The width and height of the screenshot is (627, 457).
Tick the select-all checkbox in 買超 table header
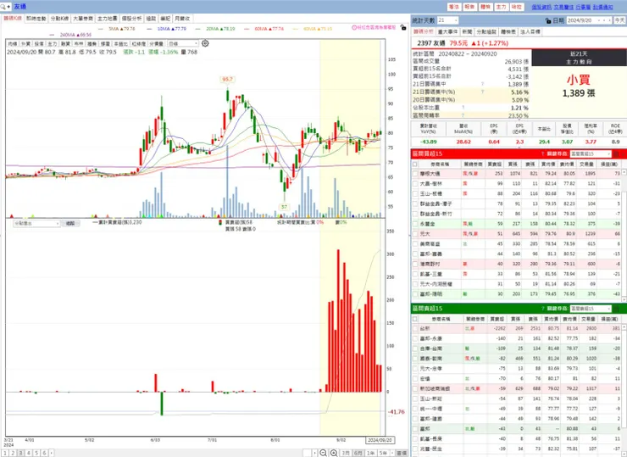point(415,164)
